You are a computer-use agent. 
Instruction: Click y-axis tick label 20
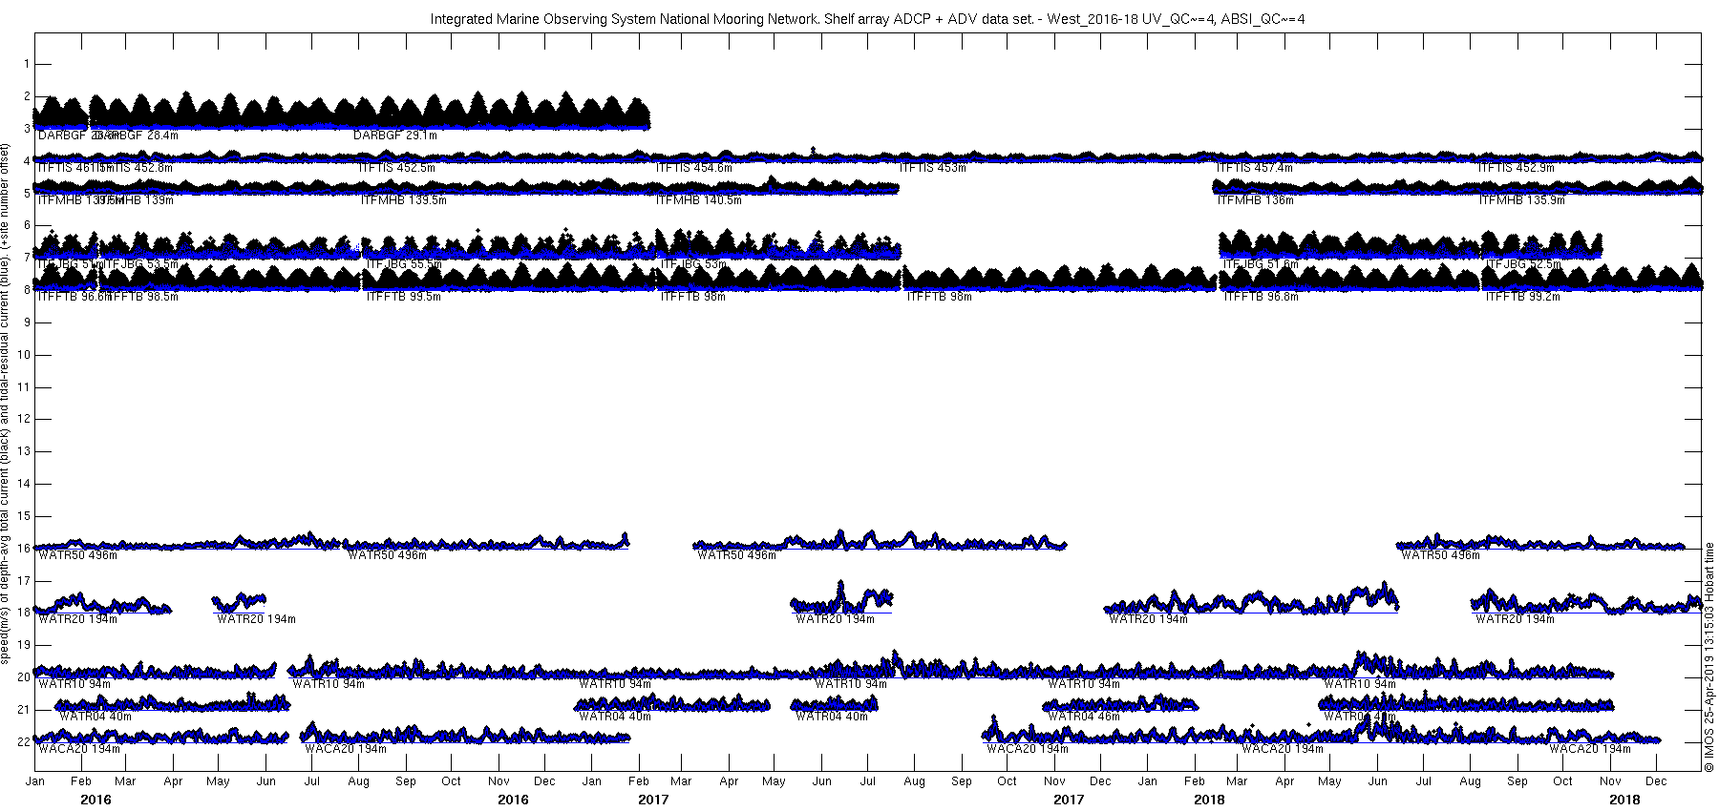pyautogui.click(x=24, y=677)
